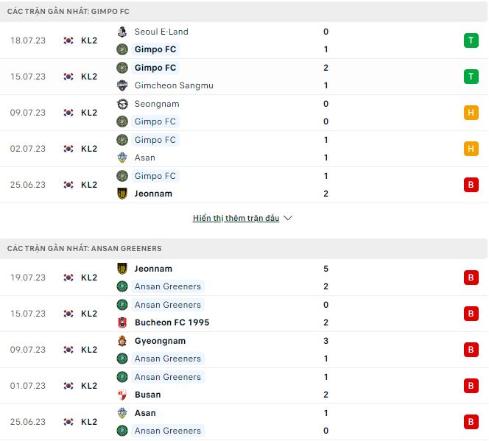Image resolution: width=489 pixels, height=441 pixels.
Task: Open the Jeonnam team link in the 19.07.23 match
Action: (x=153, y=269)
